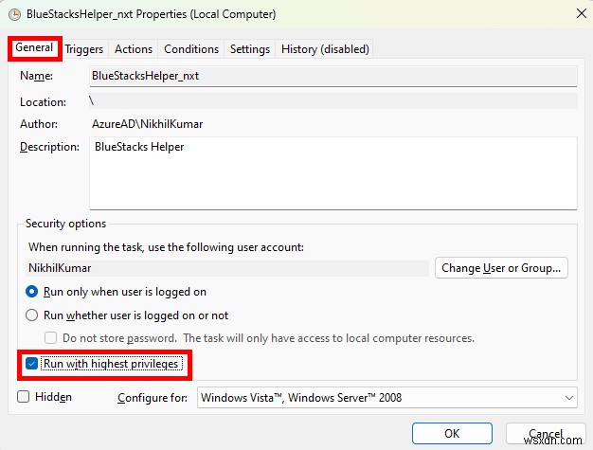This screenshot has height=450, width=593.
Task: Select Run only when user is logged on
Action: pos(32,292)
